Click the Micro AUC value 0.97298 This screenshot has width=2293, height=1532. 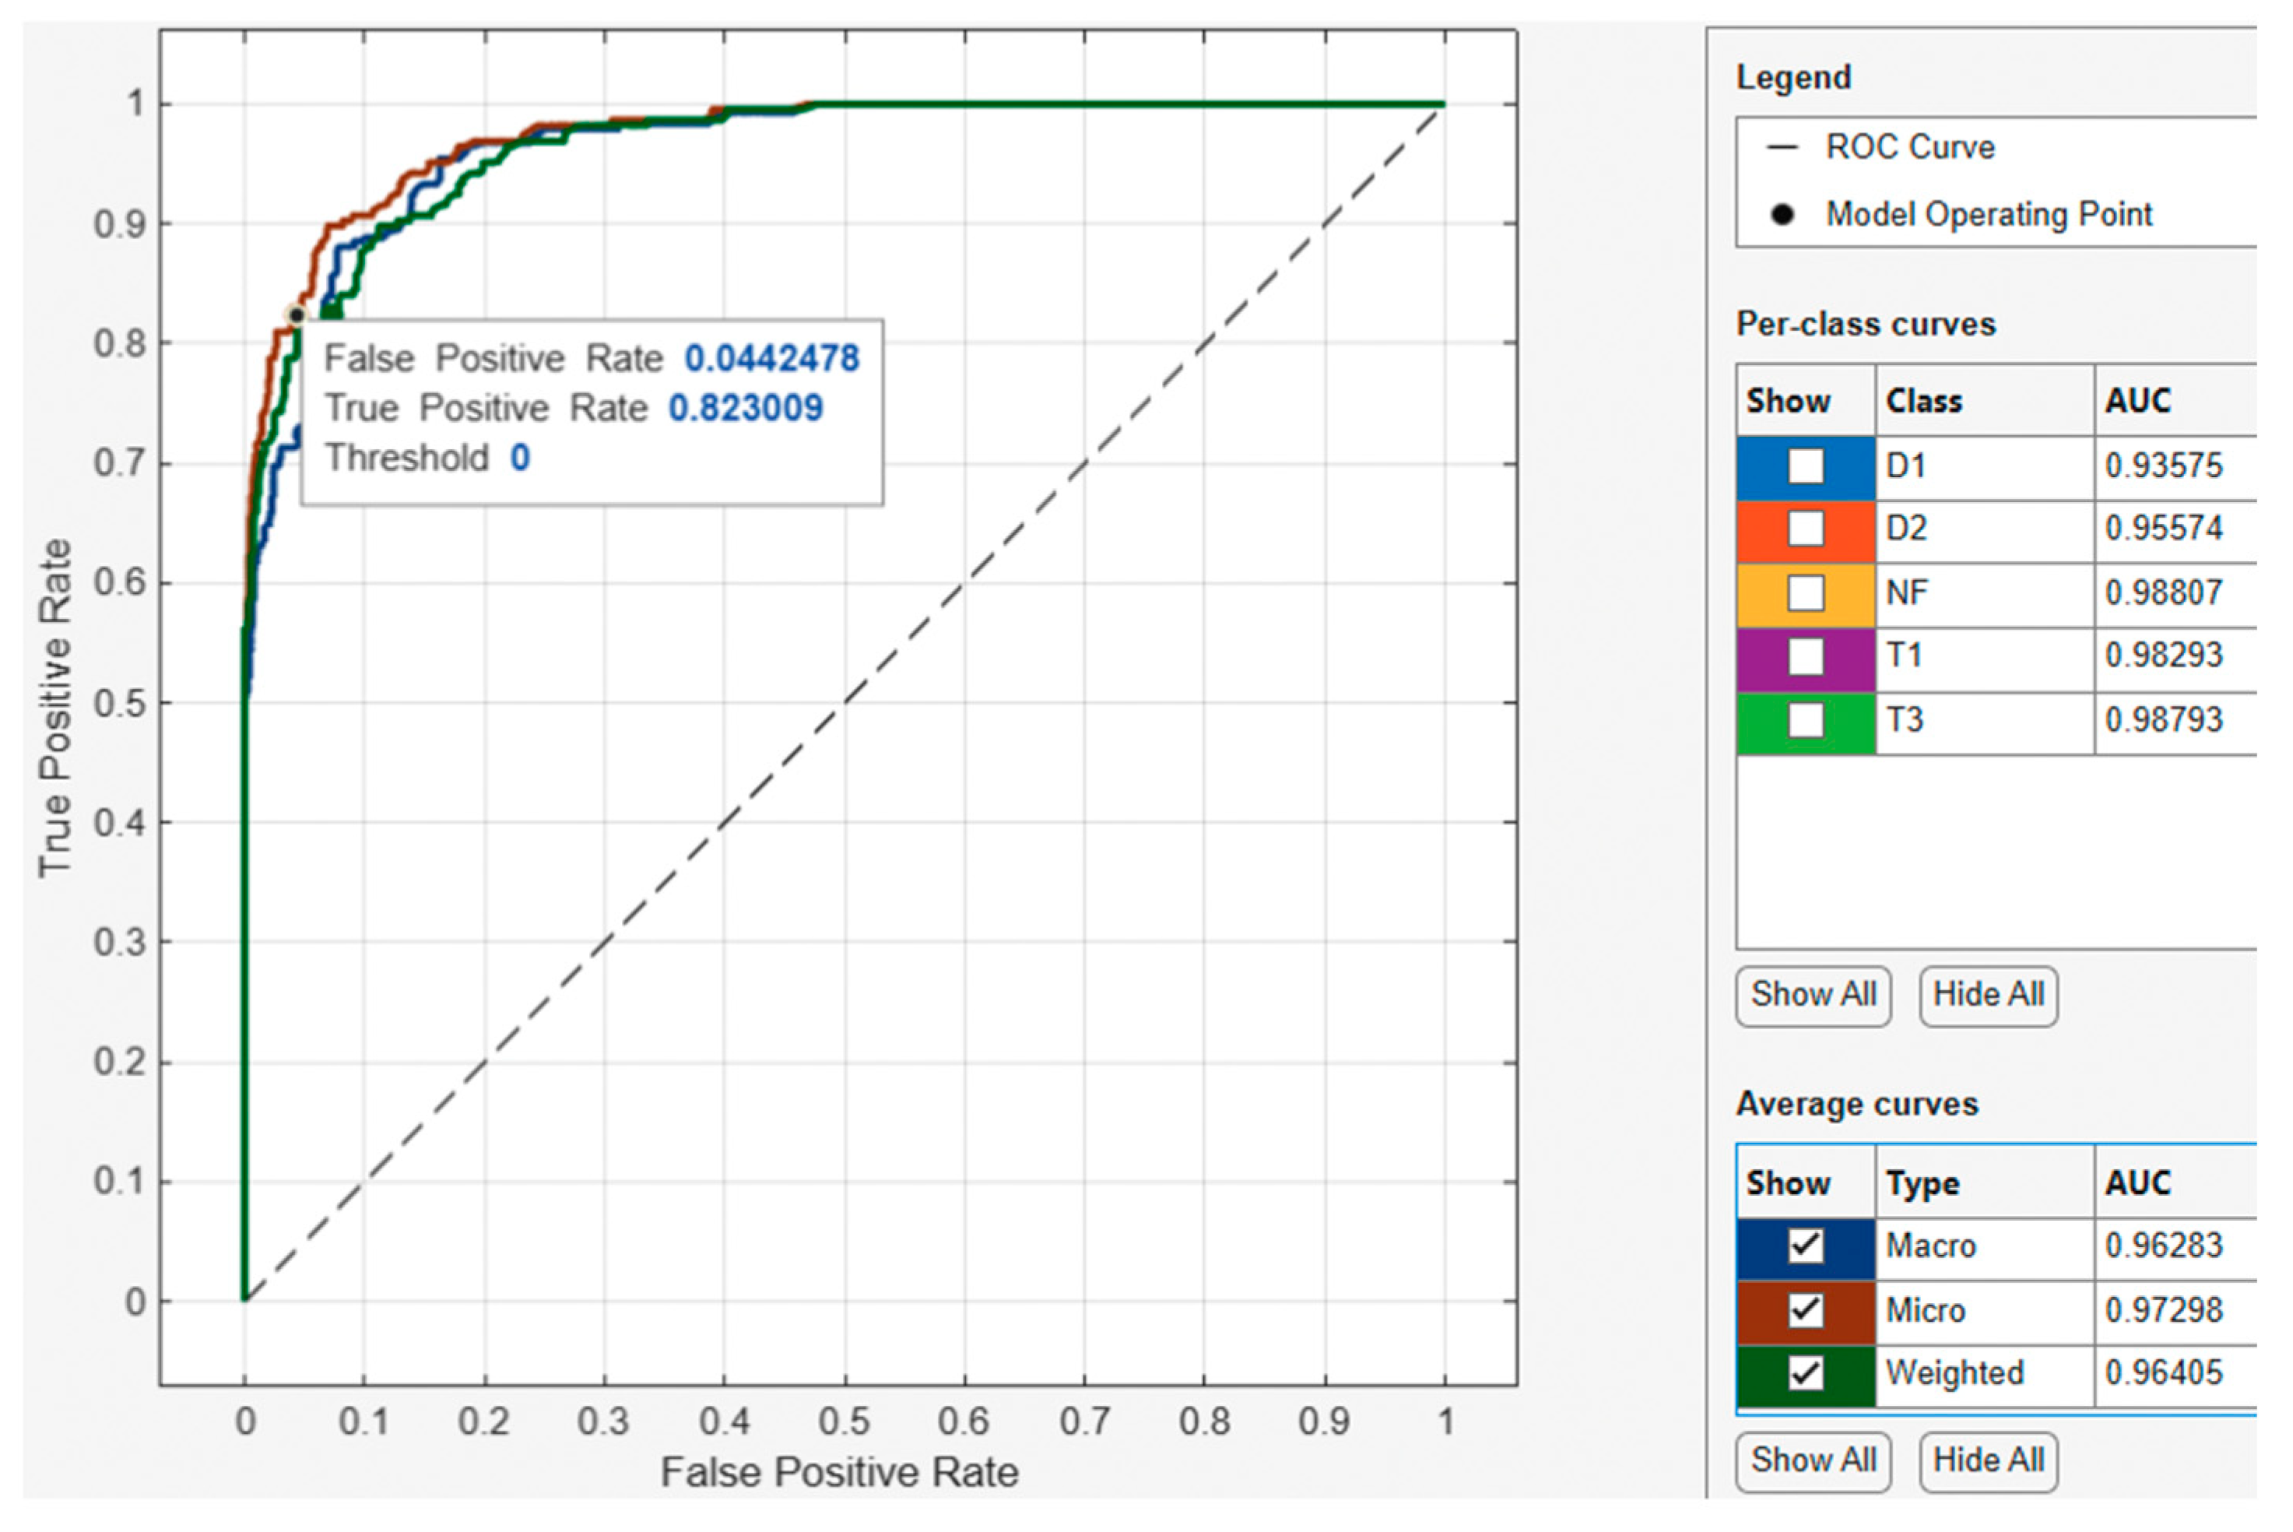[2163, 1310]
